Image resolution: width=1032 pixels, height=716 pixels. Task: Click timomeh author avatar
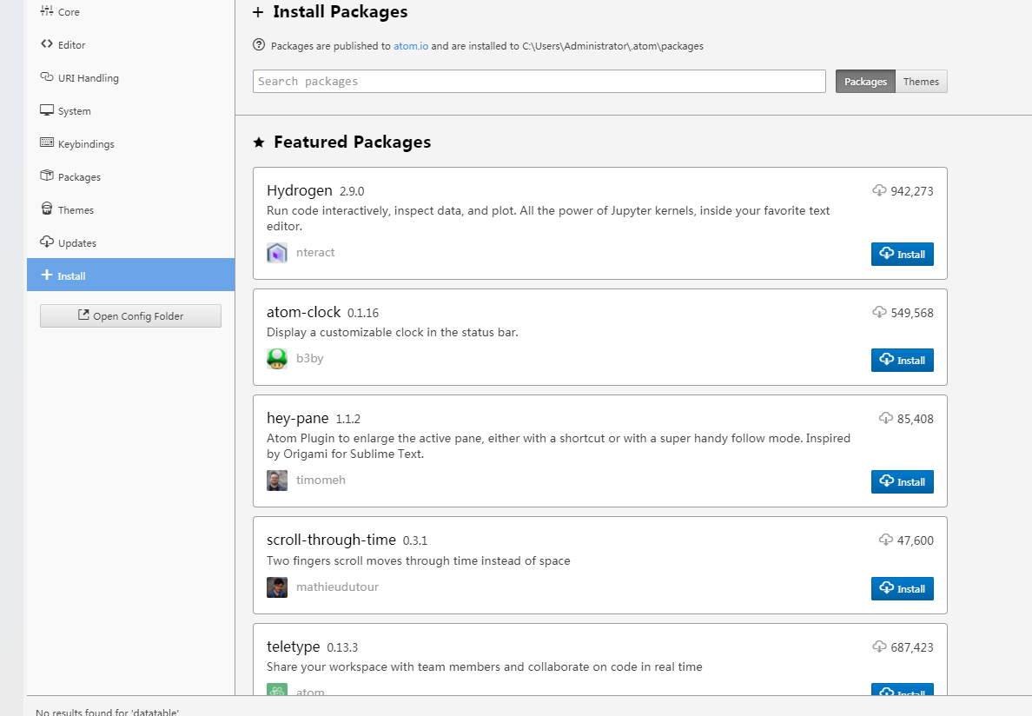[277, 481]
